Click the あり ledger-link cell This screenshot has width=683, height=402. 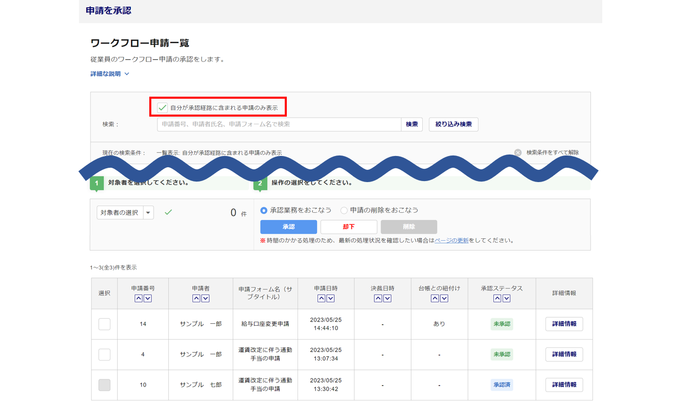[x=439, y=324]
